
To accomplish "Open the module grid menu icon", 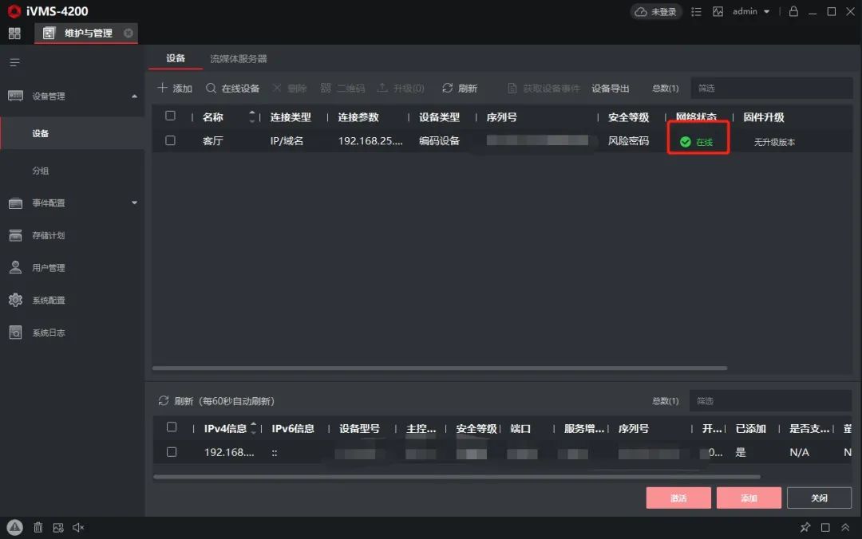I will 14,33.
